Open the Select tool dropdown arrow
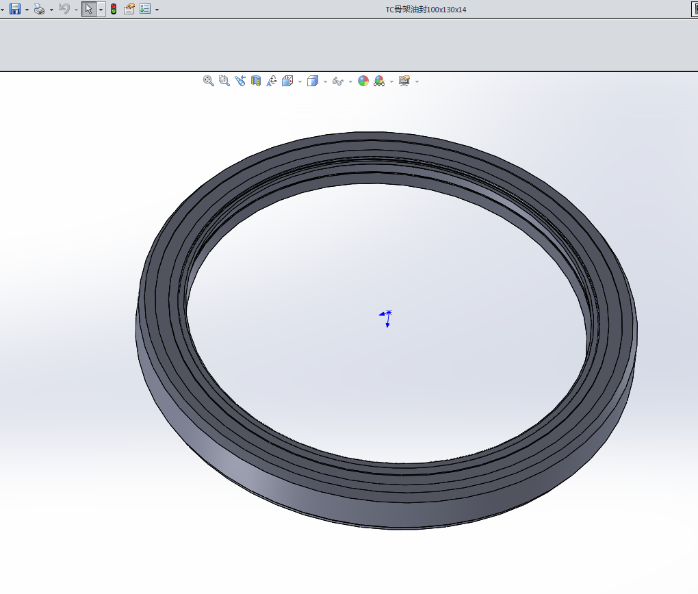The height and width of the screenshot is (594, 698). [x=101, y=10]
